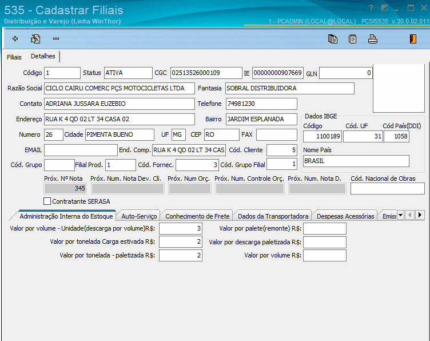Click Valor por descarga paletizada field
This screenshot has width=430, height=341.
tap(325, 242)
